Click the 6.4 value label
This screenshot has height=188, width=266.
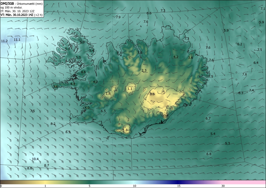[256, 63]
